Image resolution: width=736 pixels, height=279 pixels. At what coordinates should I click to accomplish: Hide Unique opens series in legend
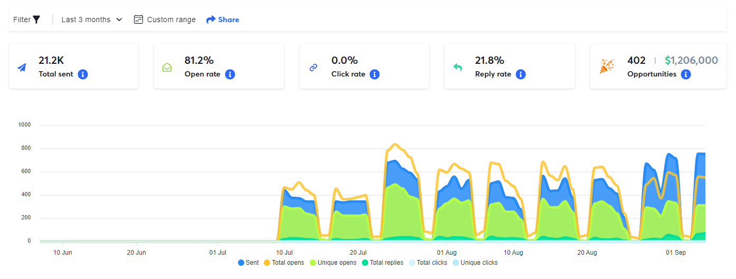click(x=333, y=263)
